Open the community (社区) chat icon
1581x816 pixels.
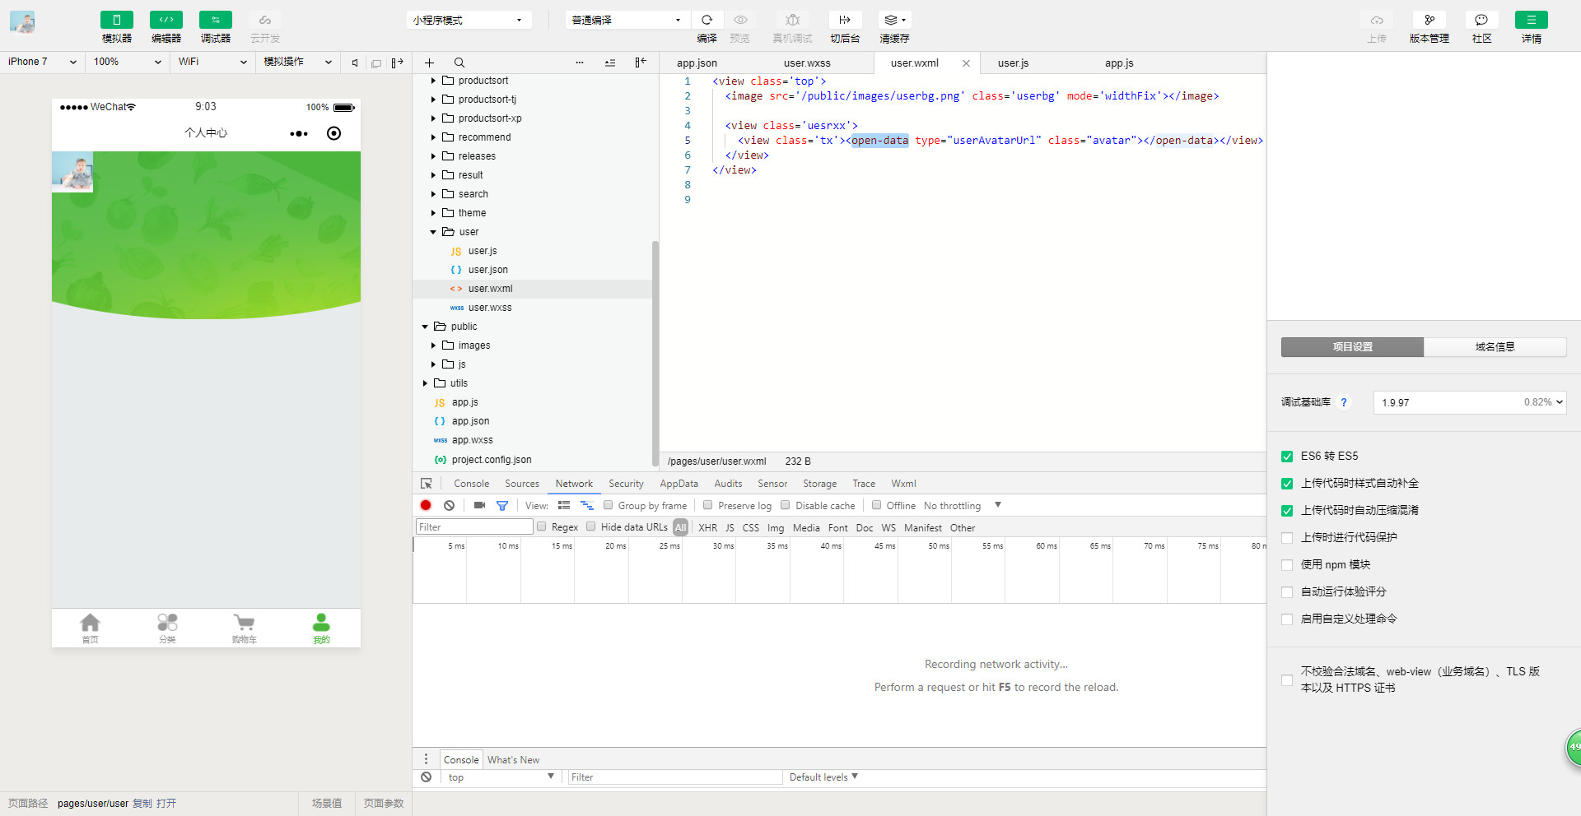pyautogui.click(x=1481, y=20)
